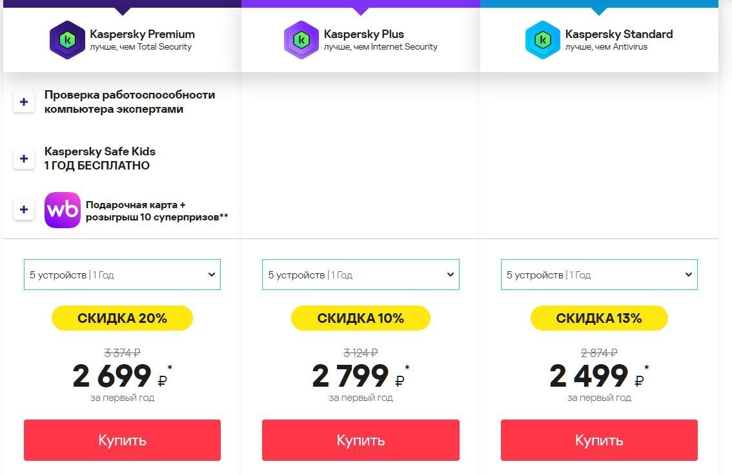The width and height of the screenshot is (732, 475).
Task: Select the Kaspersky Premium plan header
Action: pos(122,39)
